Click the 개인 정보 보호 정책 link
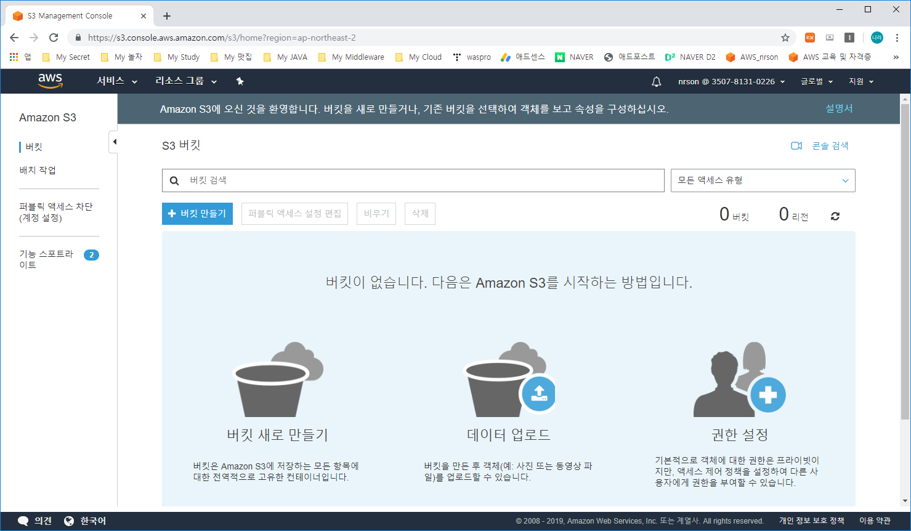The height and width of the screenshot is (531, 911). pyautogui.click(x=811, y=521)
